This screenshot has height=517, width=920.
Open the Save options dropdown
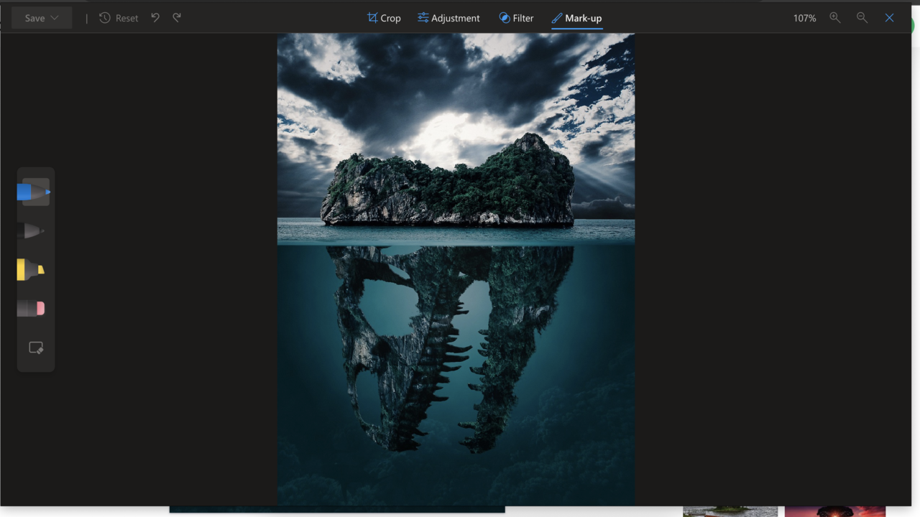click(54, 17)
